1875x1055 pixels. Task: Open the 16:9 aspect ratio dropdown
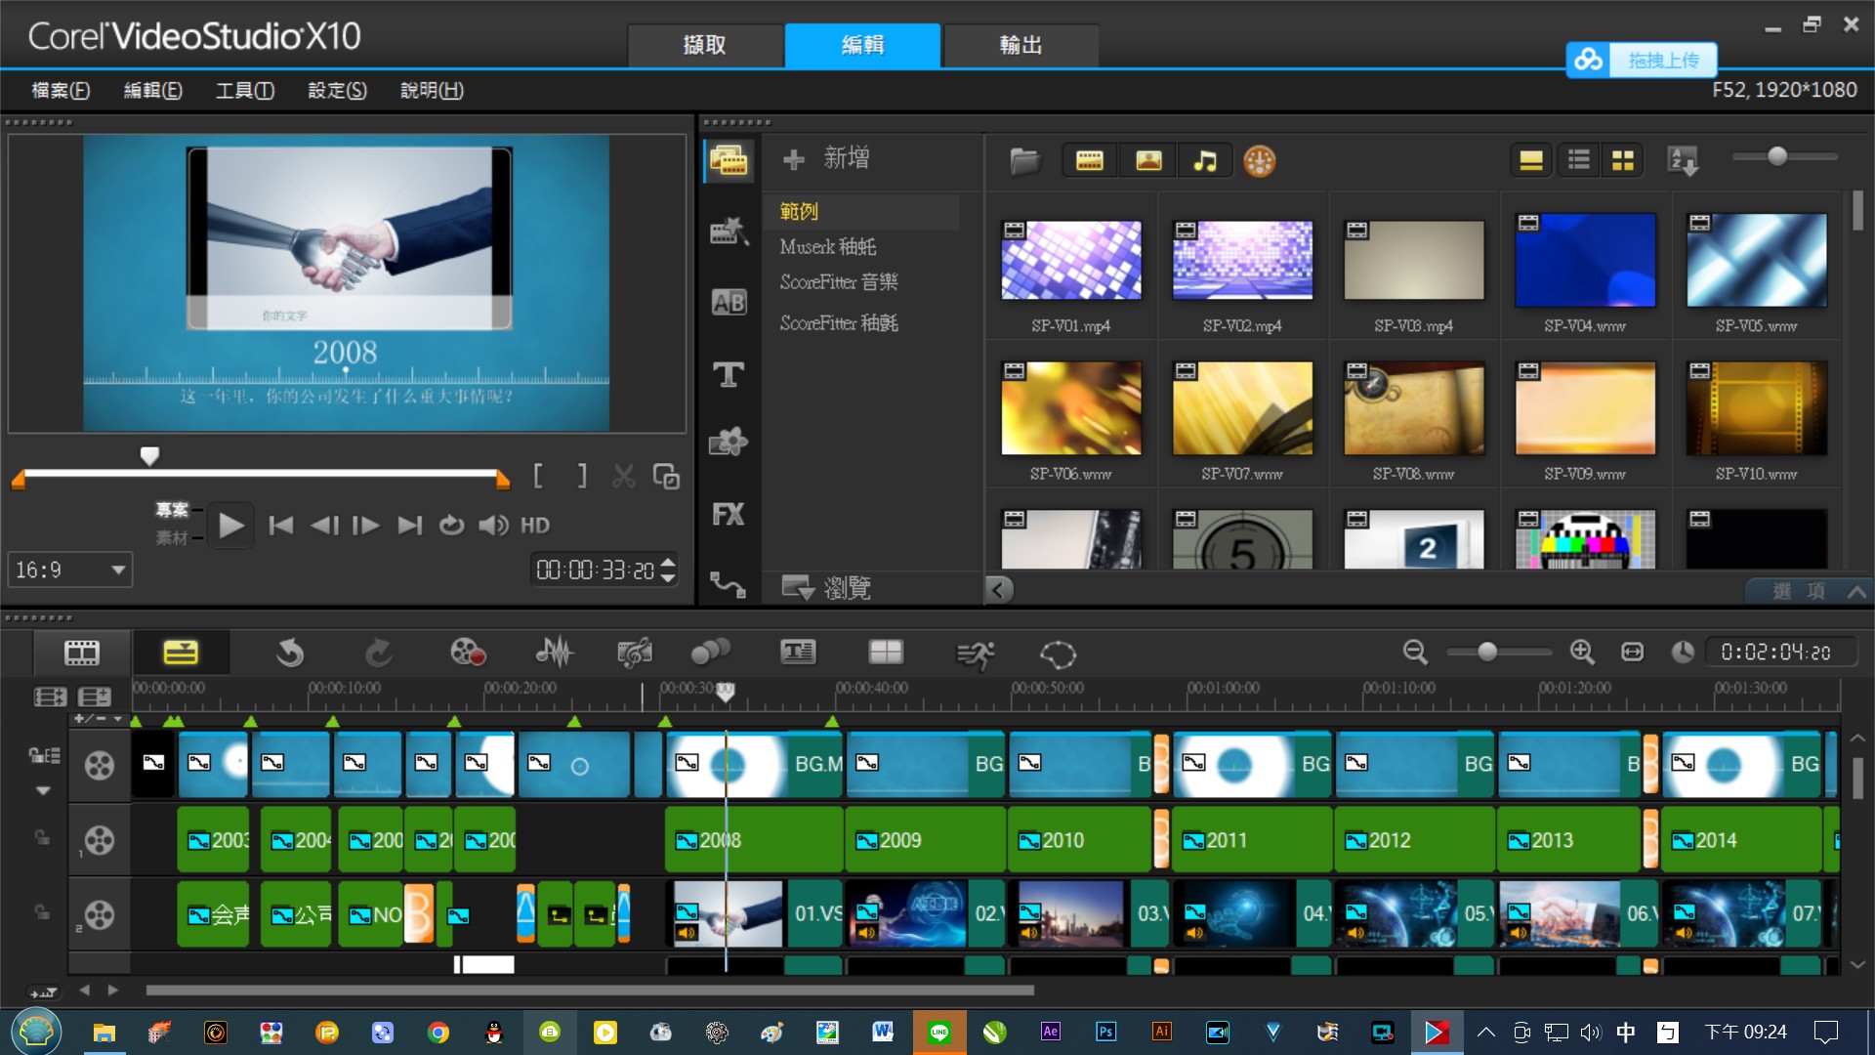(x=70, y=570)
